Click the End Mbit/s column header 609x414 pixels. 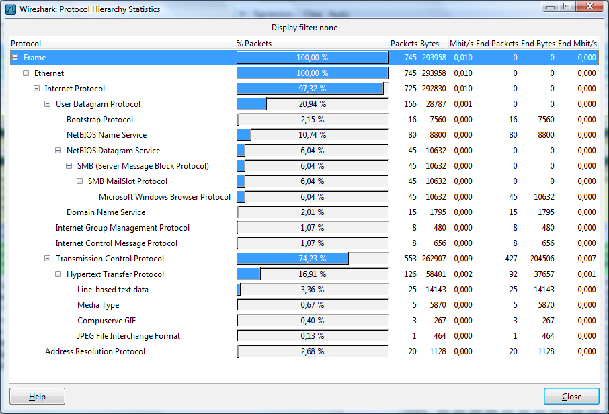click(577, 44)
